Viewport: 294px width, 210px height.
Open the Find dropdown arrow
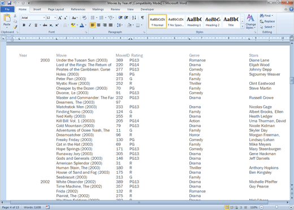coord(272,16)
